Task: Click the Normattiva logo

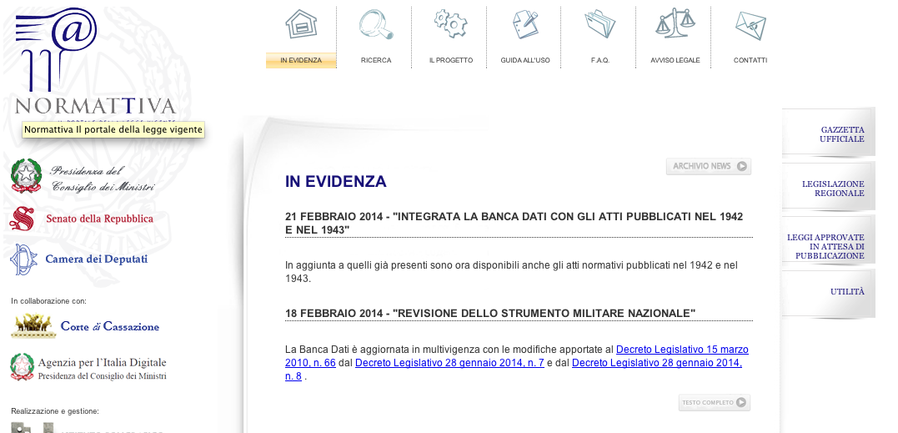Action: tap(95, 63)
